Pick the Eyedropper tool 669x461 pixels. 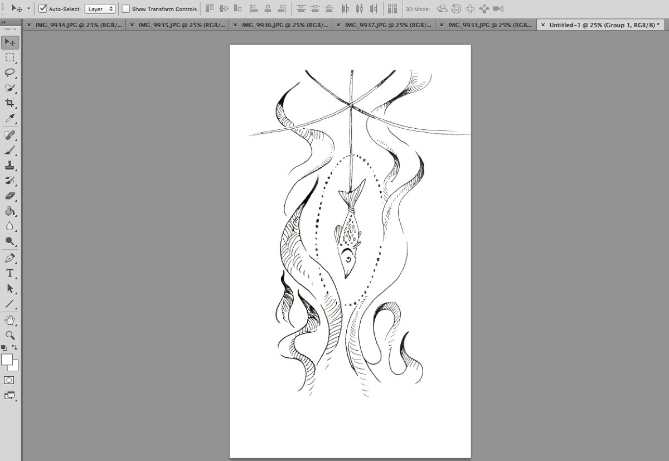click(9, 119)
